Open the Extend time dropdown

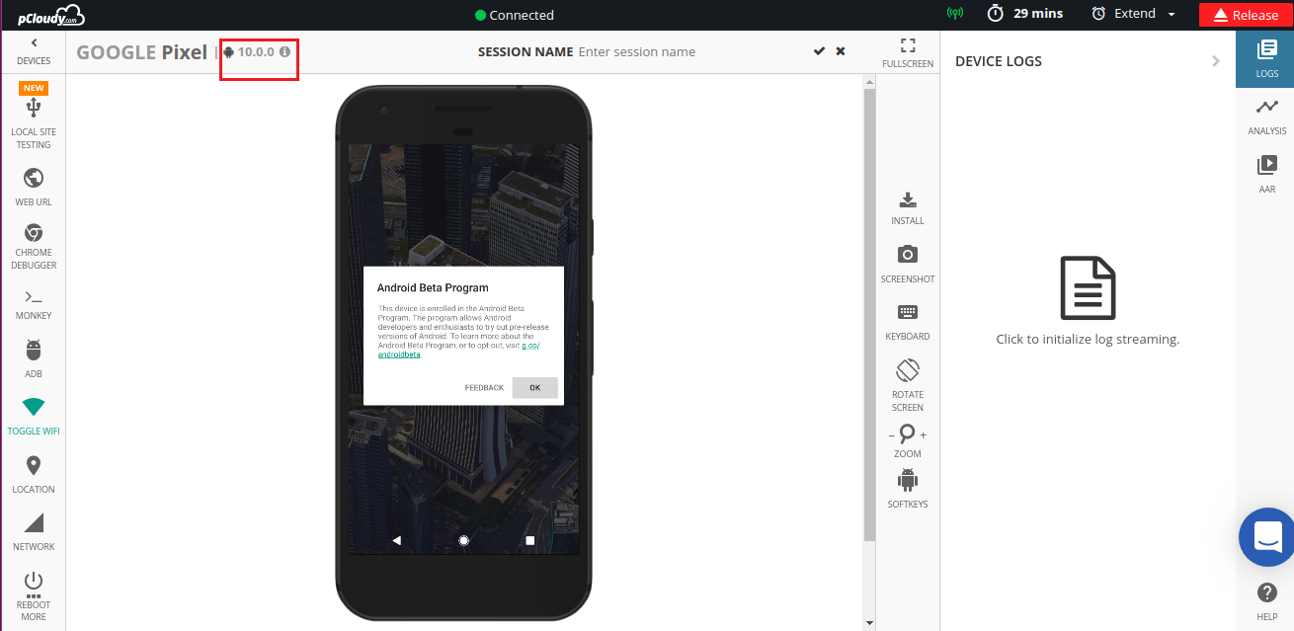pyautogui.click(x=1134, y=14)
